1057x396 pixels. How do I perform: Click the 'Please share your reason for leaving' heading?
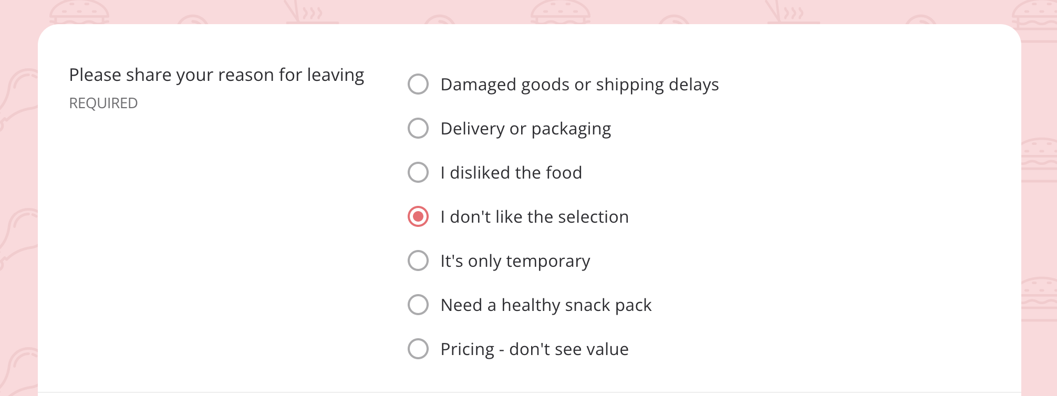(x=216, y=75)
